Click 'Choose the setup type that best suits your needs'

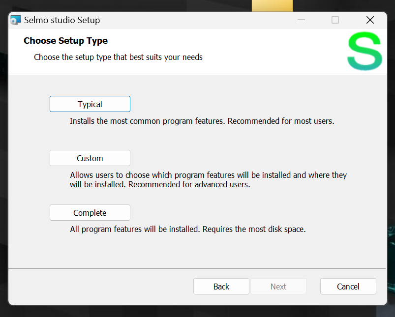(x=118, y=57)
